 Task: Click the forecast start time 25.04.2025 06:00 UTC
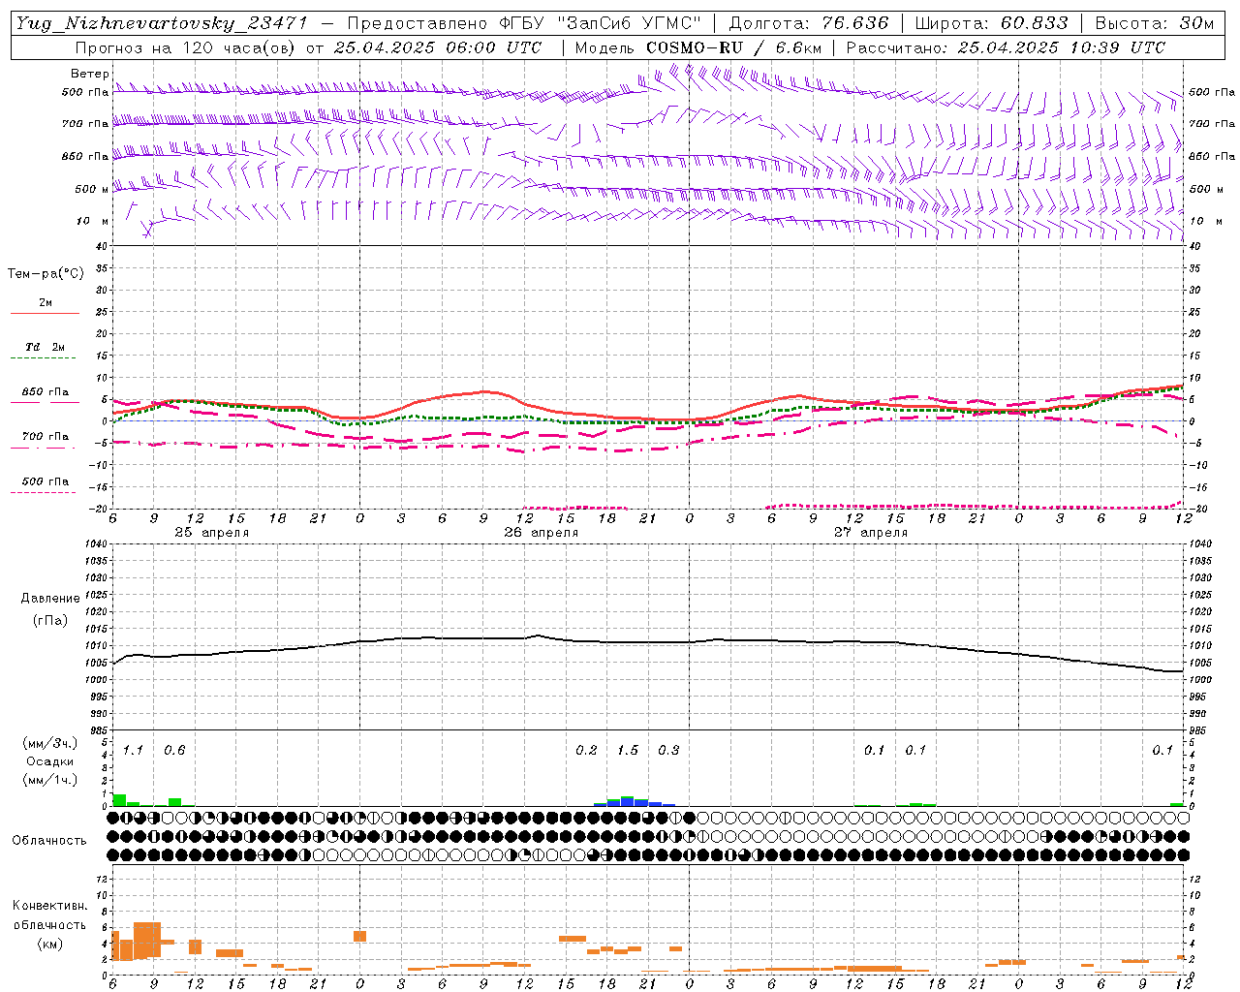pyautogui.click(x=437, y=47)
